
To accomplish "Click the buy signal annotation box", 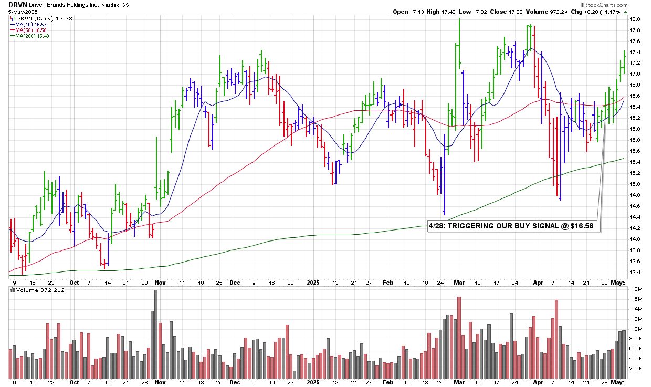I will (513, 225).
